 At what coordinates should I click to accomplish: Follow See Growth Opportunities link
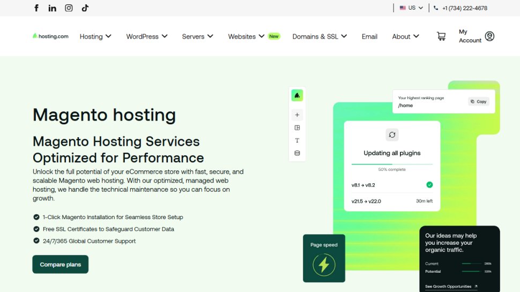pyautogui.click(x=451, y=286)
